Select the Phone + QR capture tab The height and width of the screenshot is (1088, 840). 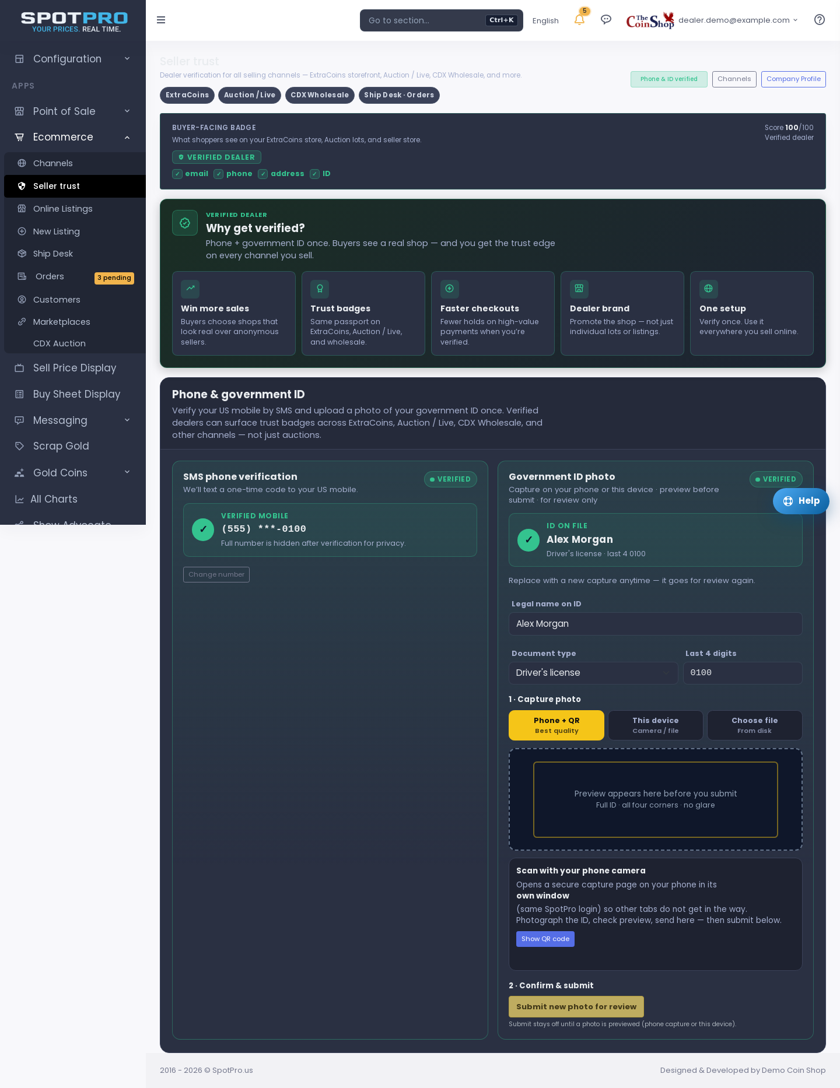556,725
